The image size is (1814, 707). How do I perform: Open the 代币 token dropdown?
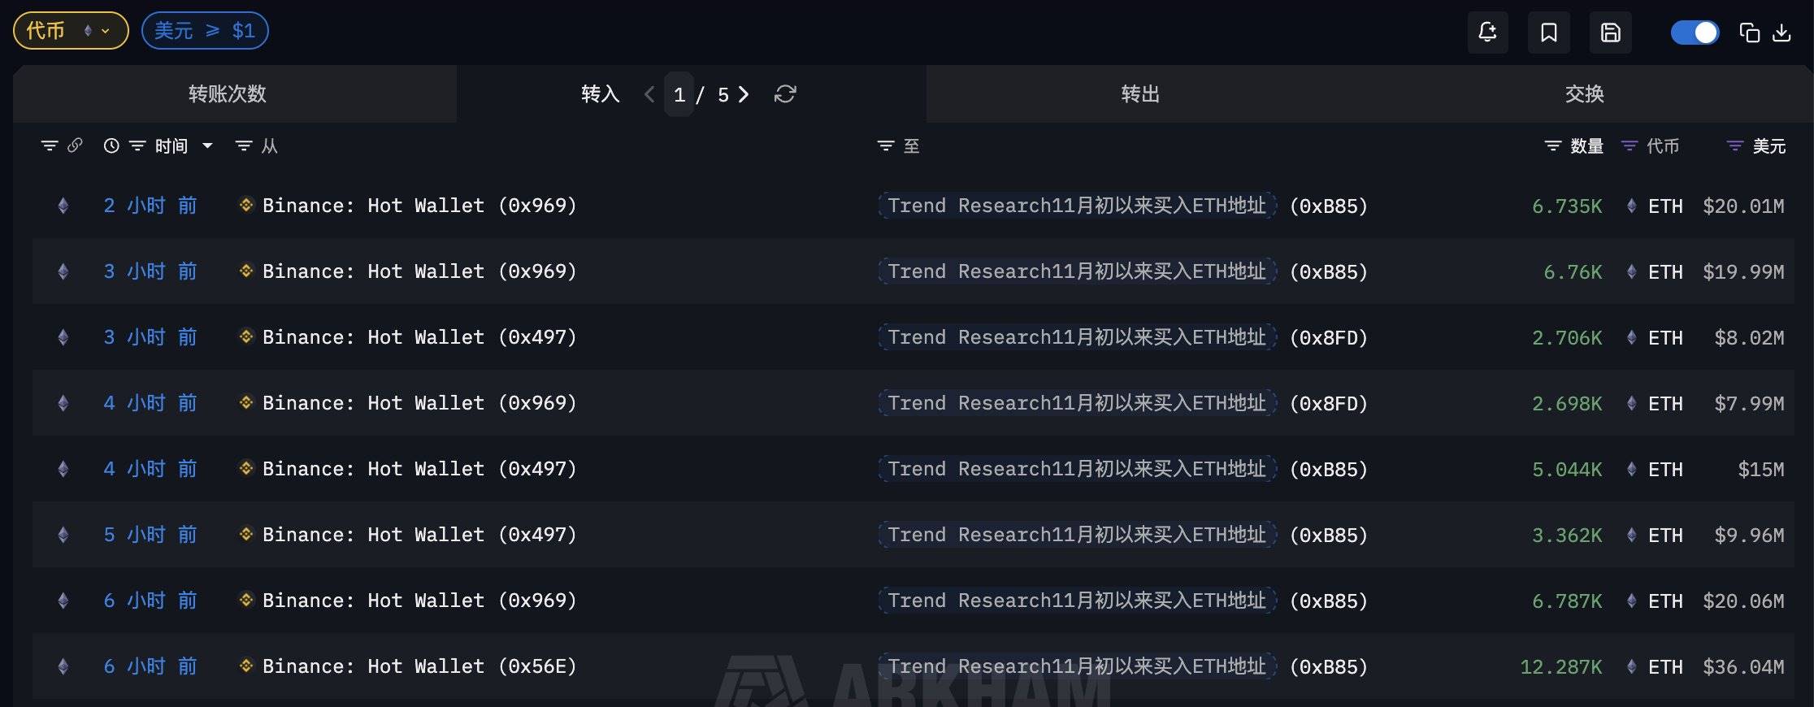click(x=71, y=31)
